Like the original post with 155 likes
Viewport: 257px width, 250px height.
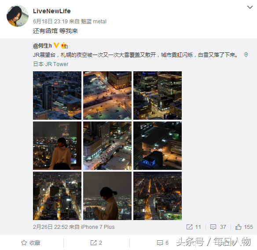click(x=244, y=227)
